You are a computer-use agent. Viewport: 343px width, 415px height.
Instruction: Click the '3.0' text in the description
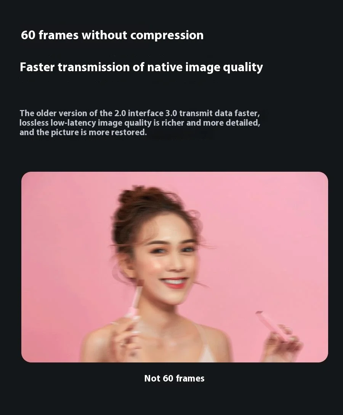[x=171, y=113]
